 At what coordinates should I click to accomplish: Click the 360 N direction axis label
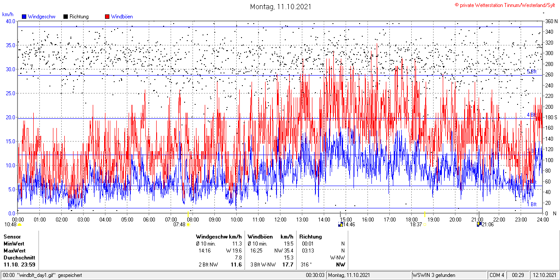tap(551, 21)
